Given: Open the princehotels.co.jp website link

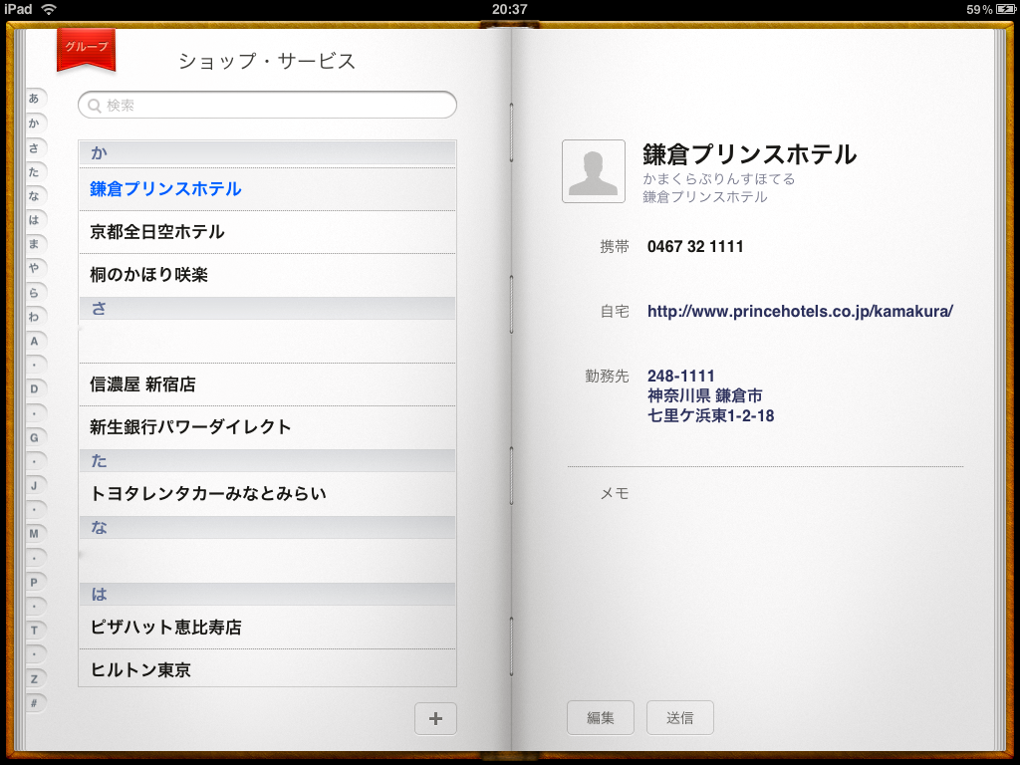Looking at the screenshot, I should click(x=800, y=311).
